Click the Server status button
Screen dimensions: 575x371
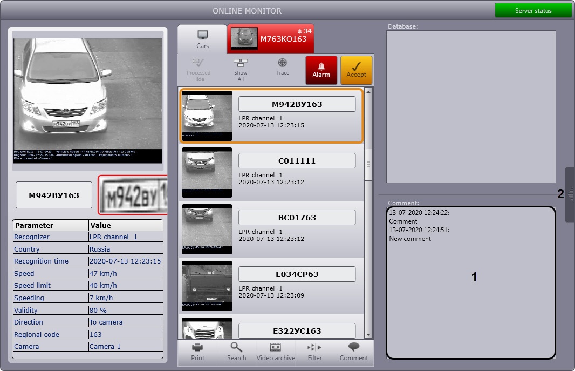(x=533, y=11)
